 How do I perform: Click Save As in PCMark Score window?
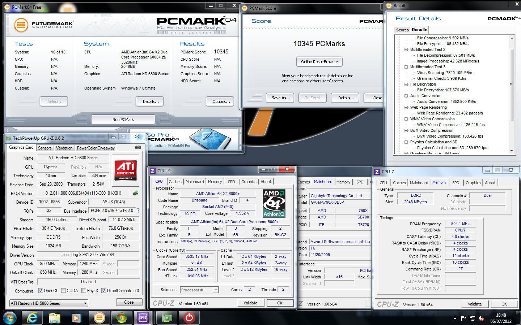coord(281,98)
